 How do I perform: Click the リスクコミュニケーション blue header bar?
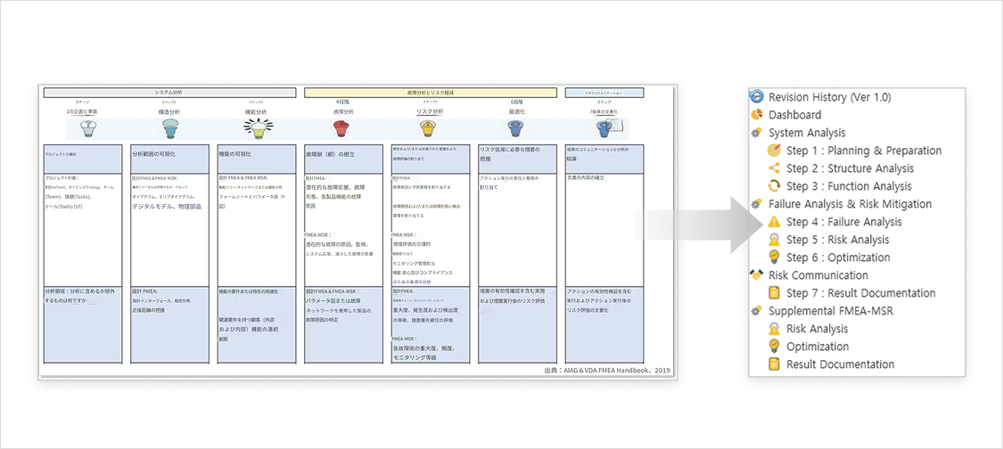click(x=604, y=93)
